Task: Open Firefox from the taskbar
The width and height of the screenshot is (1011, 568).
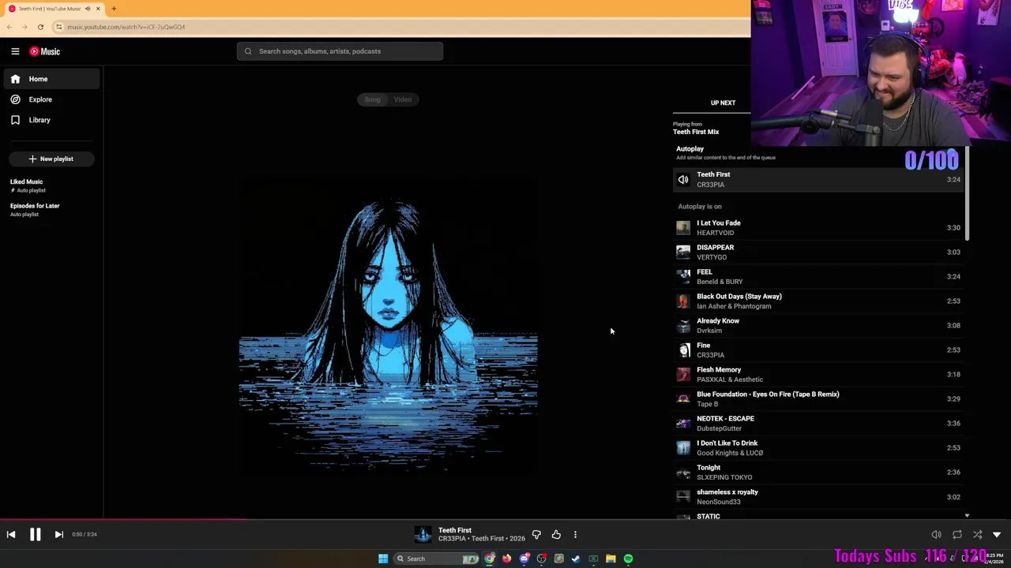Action: (x=506, y=559)
